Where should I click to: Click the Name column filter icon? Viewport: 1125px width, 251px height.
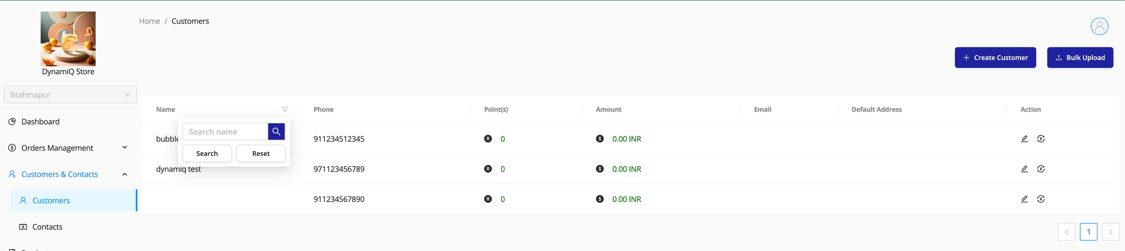pyautogui.click(x=285, y=110)
